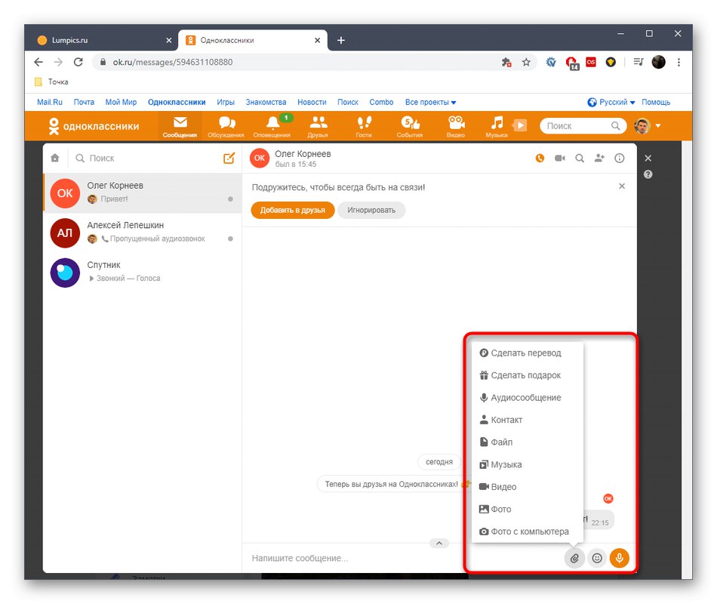Image resolution: width=717 pixels, height=604 pixels.
Task: Open the 'Мой Мир' link
Action: (x=121, y=102)
